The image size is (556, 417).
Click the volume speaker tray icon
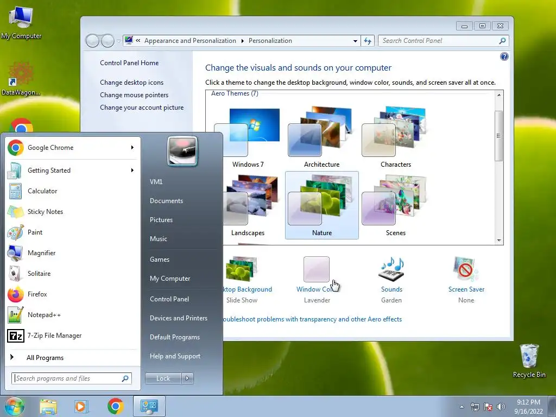[x=501, y=407]
